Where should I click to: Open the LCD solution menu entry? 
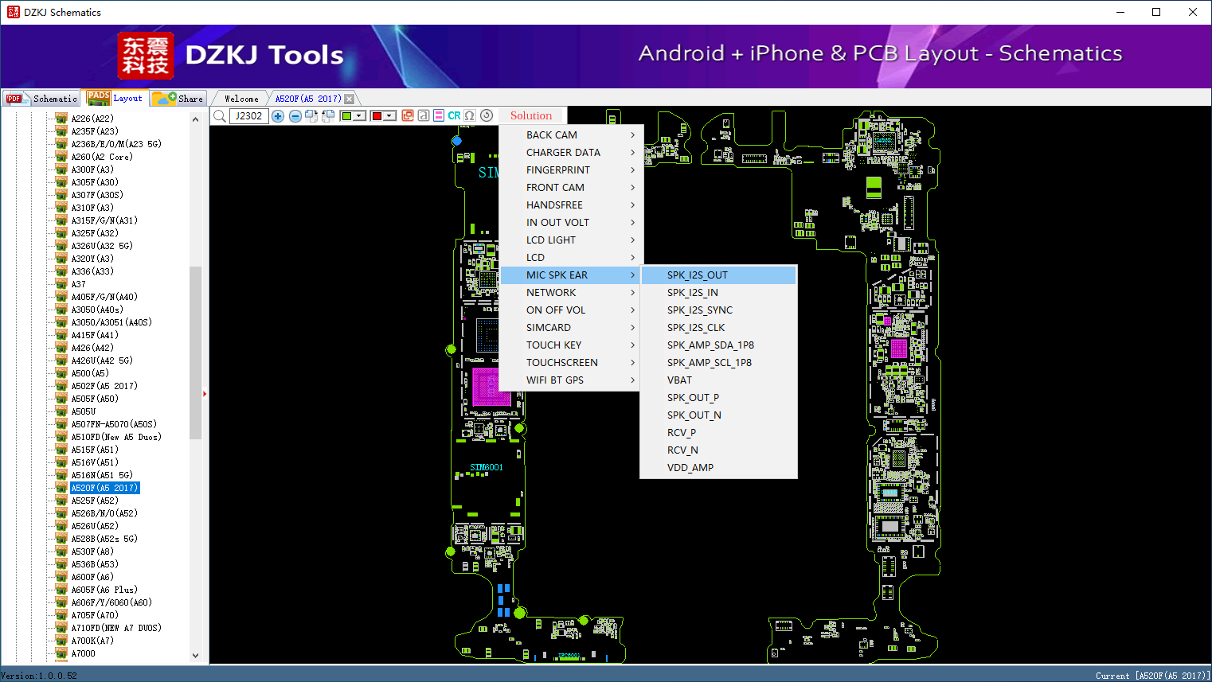(572, 258)
